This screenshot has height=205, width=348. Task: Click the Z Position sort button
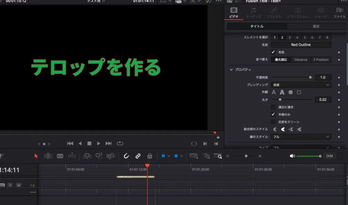[321, 60]
